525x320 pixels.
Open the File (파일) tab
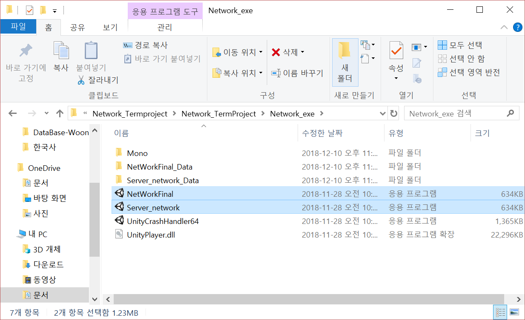[x=18, y=27]
